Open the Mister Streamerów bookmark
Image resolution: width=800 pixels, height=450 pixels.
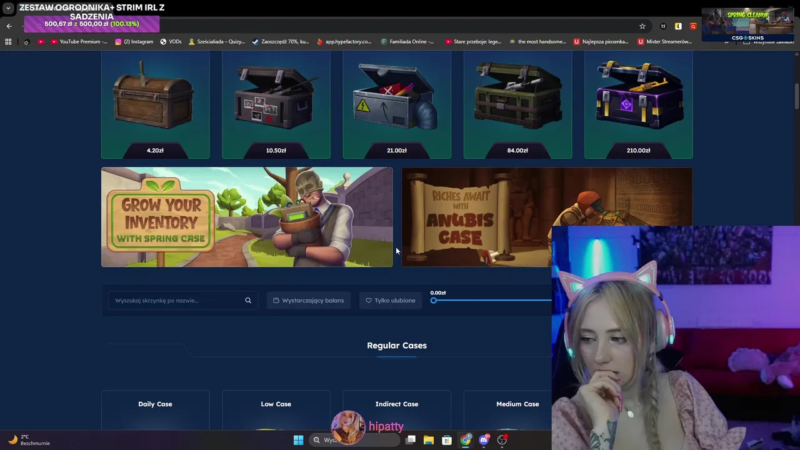coord(666,42)
